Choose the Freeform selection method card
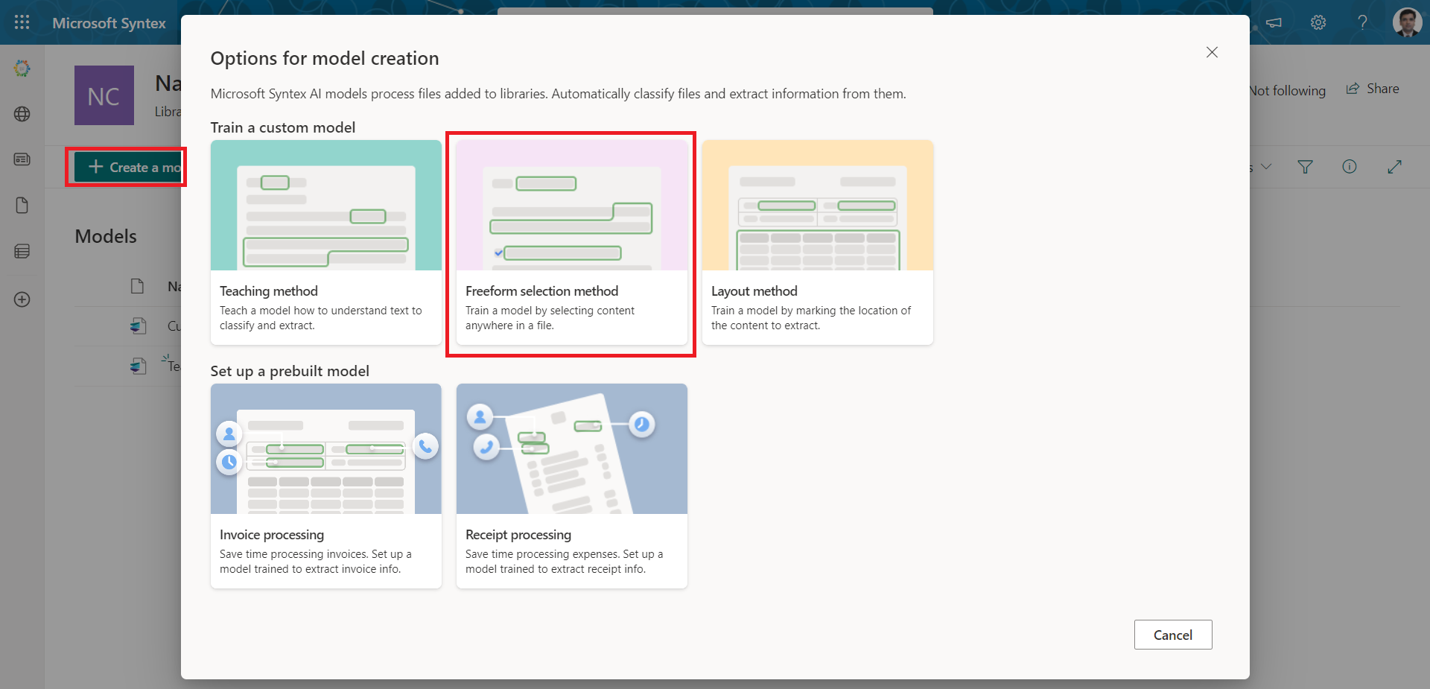The width and height of the screenshot is (1430, 689). coord(571,242)
